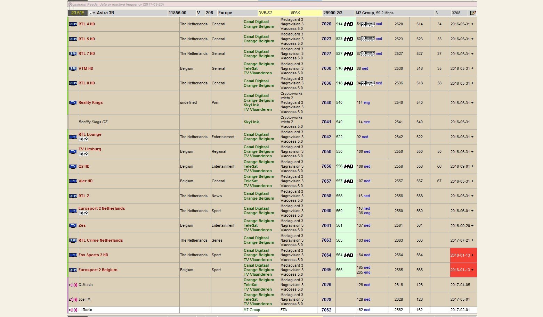Screen dimensions: 543x317
Task: Click the ZAP icon for RTL Z
Action: click(x=73, y=196)
